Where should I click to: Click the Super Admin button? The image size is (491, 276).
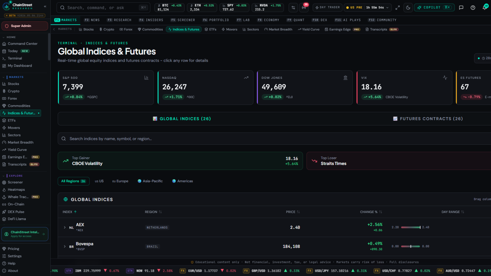[25, 26]
